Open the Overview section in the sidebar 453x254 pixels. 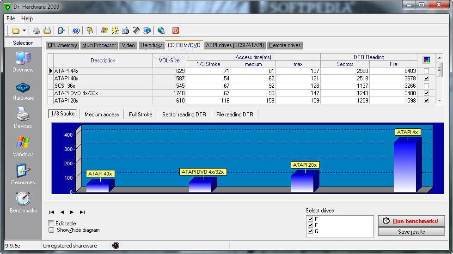click(23, 62)
